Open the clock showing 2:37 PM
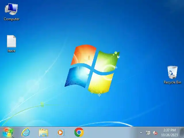 (x=169, y=133)
